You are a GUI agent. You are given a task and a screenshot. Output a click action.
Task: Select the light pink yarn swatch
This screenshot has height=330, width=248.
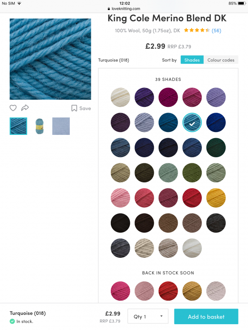[x=120, y=198]
